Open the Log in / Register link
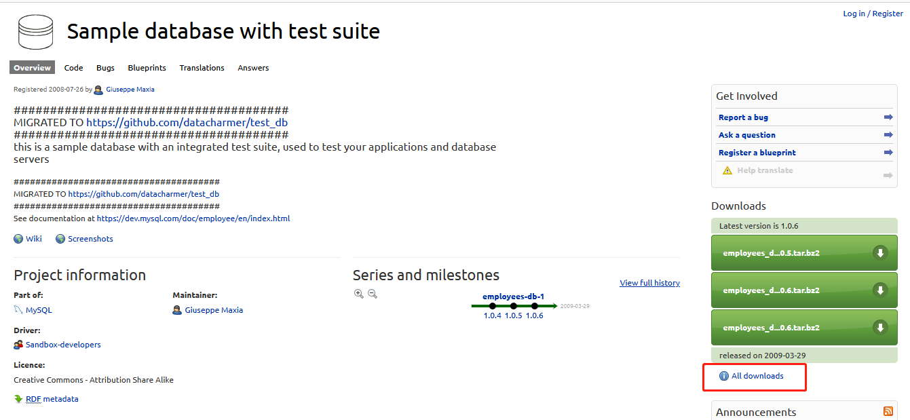The image size is (910, 420). pyautogui.click(x=873, y=14)
